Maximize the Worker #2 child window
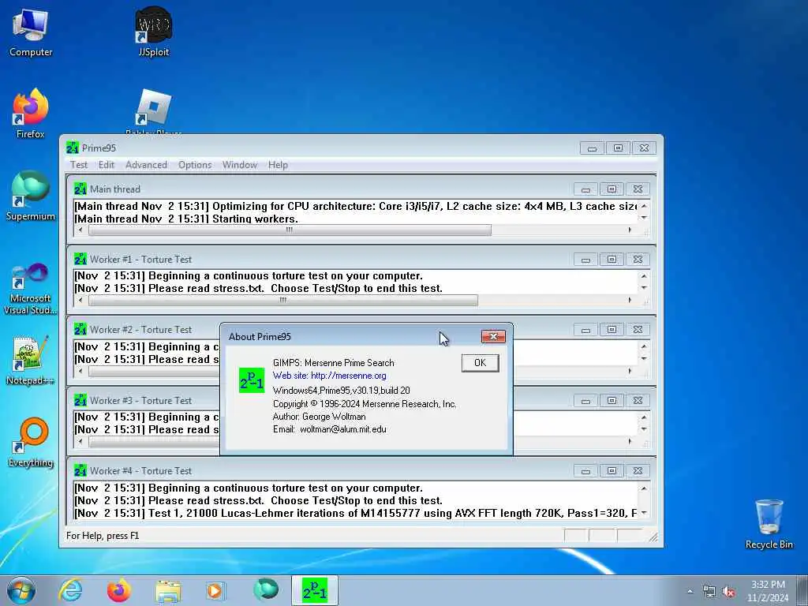Image resolution: width=808 pixels, height=606 pixels. tap(612, 329)
